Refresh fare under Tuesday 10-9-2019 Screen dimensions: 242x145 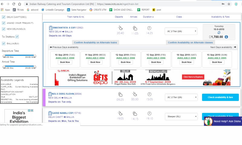pos(219,33)
